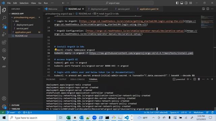
Task: Open terminal panel more actions ellipsis
Action: coord(203,79)
